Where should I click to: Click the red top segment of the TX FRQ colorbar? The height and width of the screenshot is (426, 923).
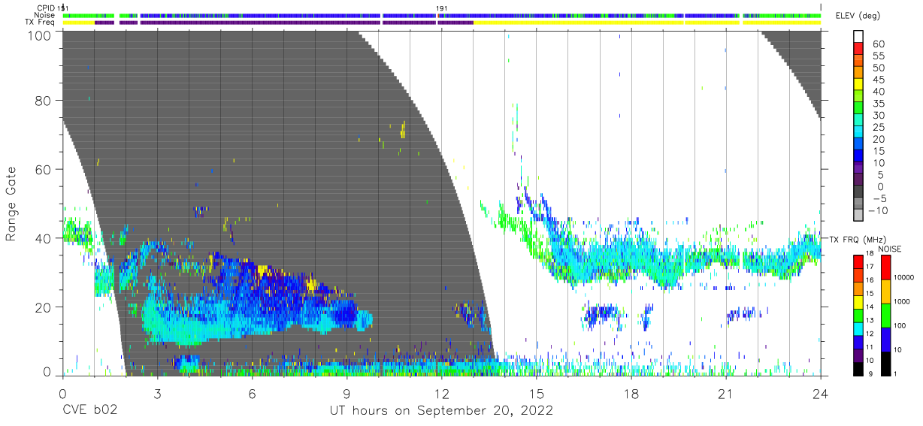859,261
